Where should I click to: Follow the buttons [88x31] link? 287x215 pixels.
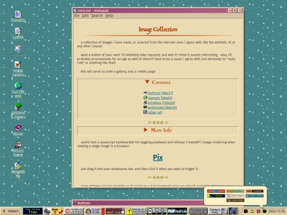pyautogui.click(x=161, y=93)
